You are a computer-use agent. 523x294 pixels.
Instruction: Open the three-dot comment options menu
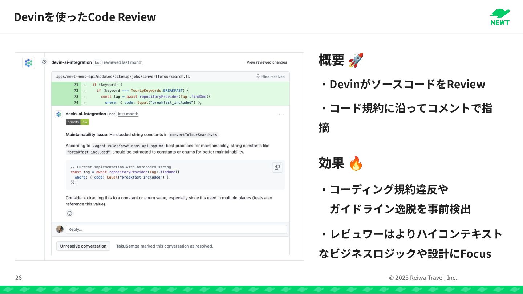(x=281, y=114)
